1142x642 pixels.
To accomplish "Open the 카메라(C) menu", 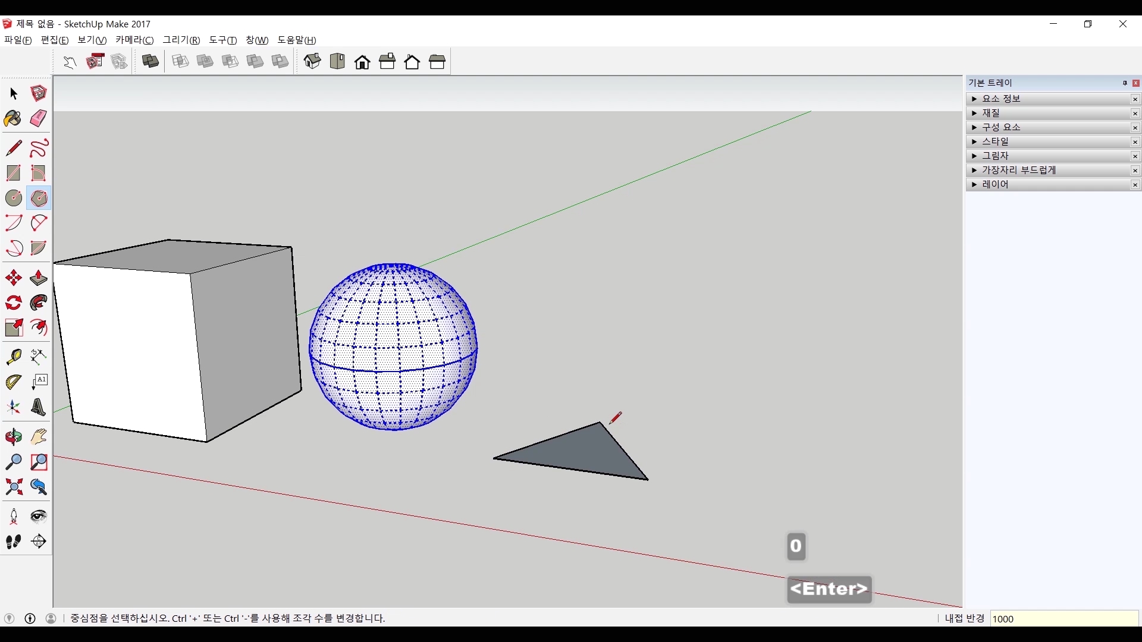I will [x=134, y=40].
